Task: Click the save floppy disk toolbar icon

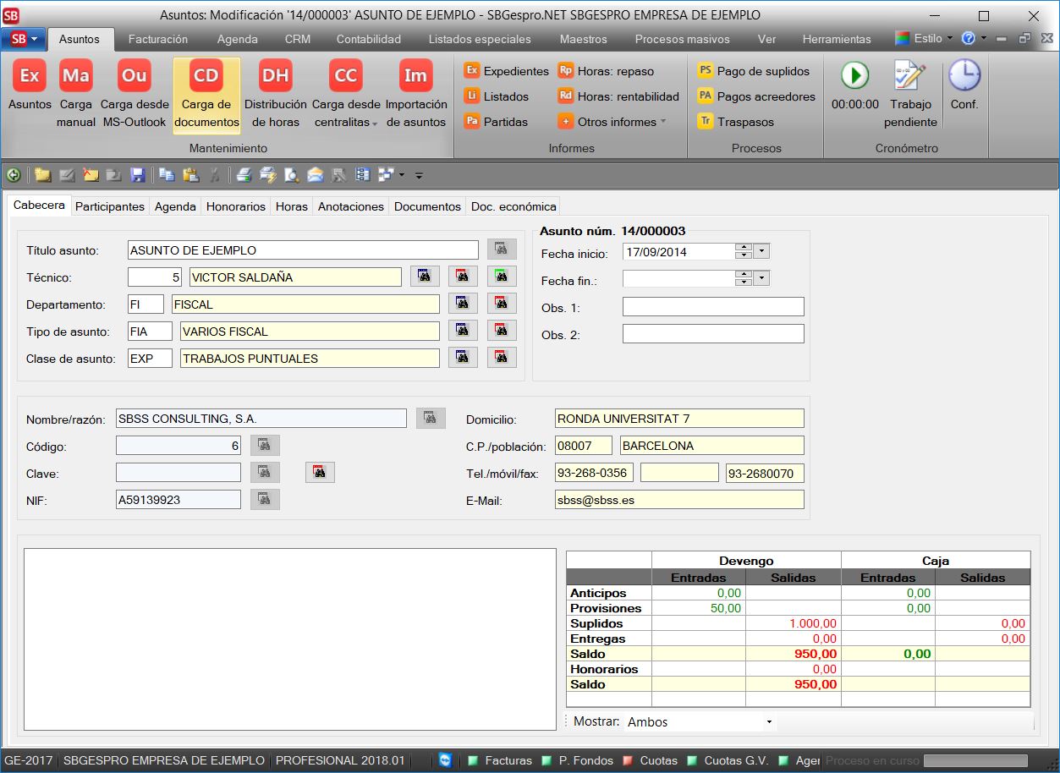Action: [x=137, y=175]
